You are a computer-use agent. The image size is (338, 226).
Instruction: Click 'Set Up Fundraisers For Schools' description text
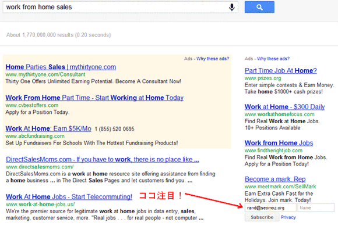tap(91, 143)
